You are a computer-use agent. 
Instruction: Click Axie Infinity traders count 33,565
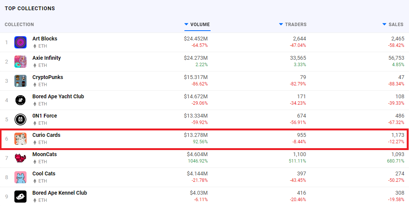(x=298, y=58)
